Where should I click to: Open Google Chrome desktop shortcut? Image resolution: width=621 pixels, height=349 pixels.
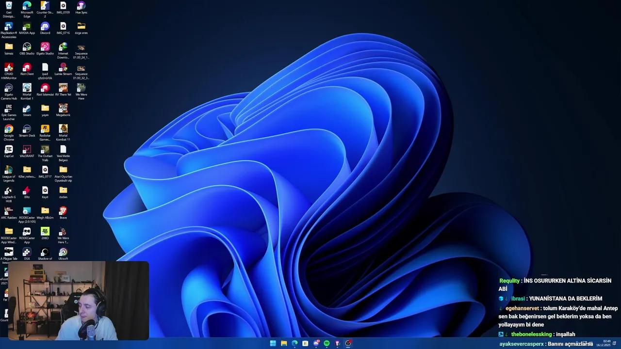[9, 129]
